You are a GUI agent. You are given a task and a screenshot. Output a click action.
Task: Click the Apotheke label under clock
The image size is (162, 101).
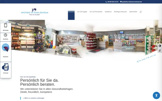coord(6,39)
